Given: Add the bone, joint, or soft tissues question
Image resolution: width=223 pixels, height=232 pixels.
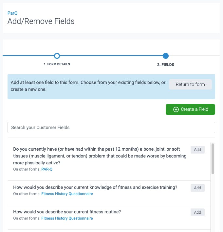Looking at the screenshot, I should [197, 150].
